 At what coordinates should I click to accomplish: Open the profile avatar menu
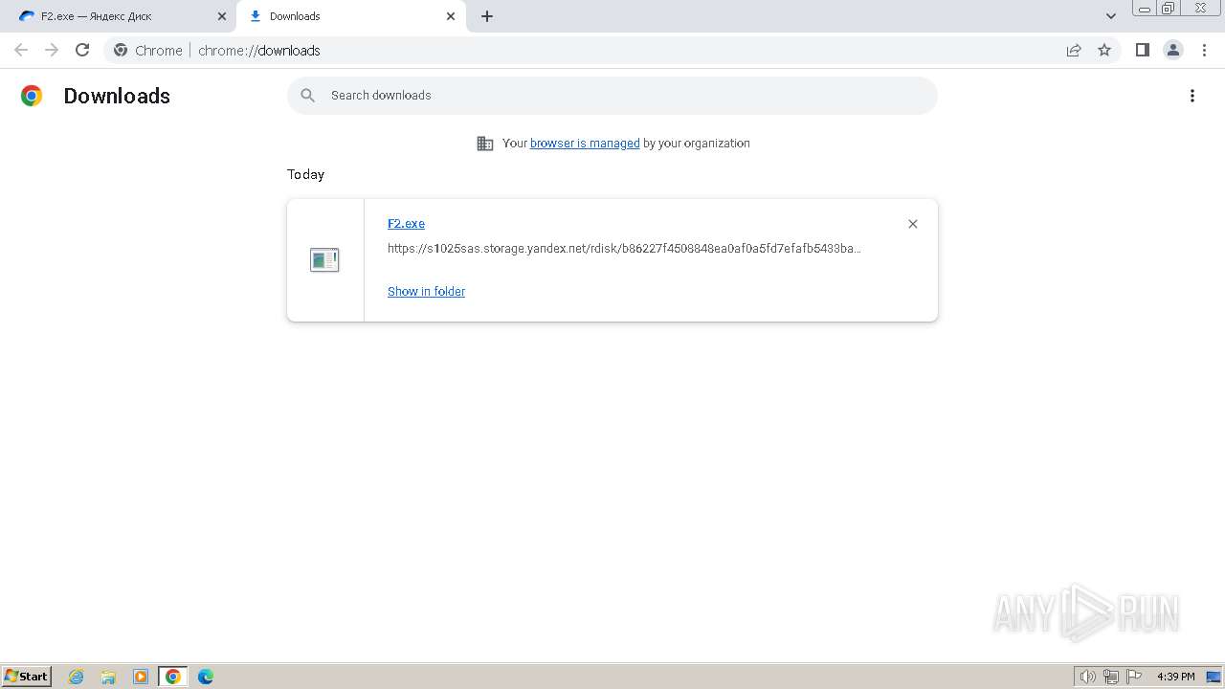click(1173, 50)
